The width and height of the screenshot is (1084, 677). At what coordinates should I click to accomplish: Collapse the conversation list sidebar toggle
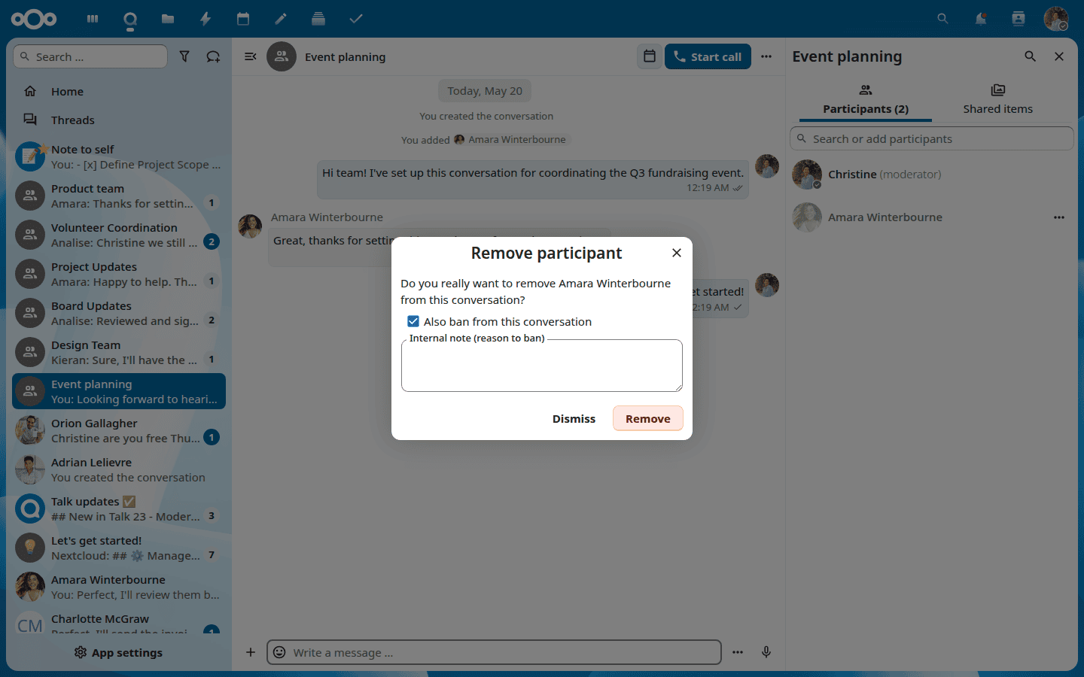[x=251, y=56]
